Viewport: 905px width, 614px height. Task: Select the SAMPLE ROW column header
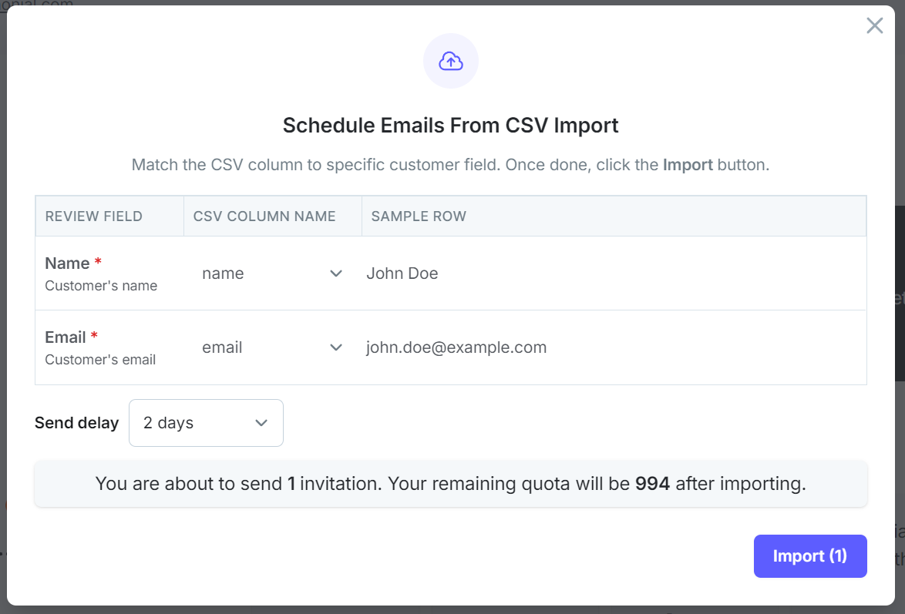coord(419,216)
